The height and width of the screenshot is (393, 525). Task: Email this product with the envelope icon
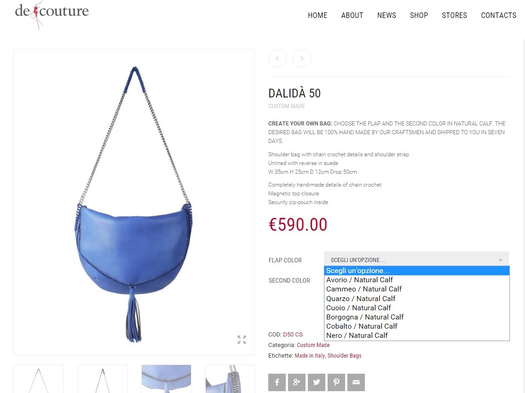coord(356,382)
